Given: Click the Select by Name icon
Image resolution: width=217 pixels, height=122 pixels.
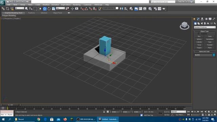Looking at the screenshot, I should pyautogui.click(x=31, y=9).
